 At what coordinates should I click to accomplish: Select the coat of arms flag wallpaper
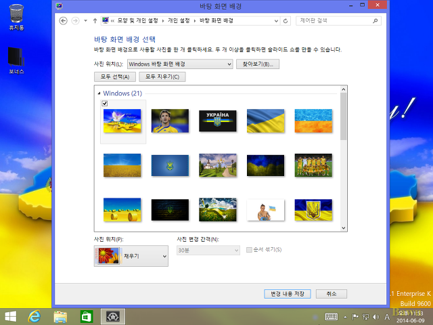(313, 210)
